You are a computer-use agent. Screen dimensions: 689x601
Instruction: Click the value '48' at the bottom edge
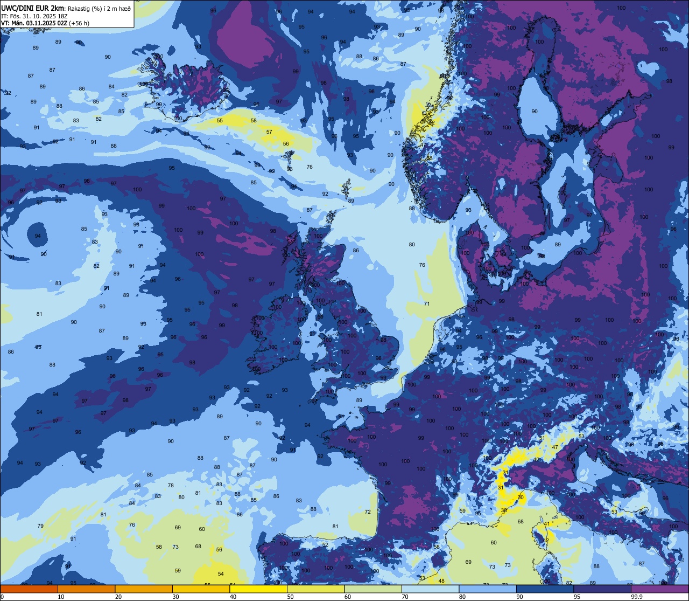tap(441, 581)
